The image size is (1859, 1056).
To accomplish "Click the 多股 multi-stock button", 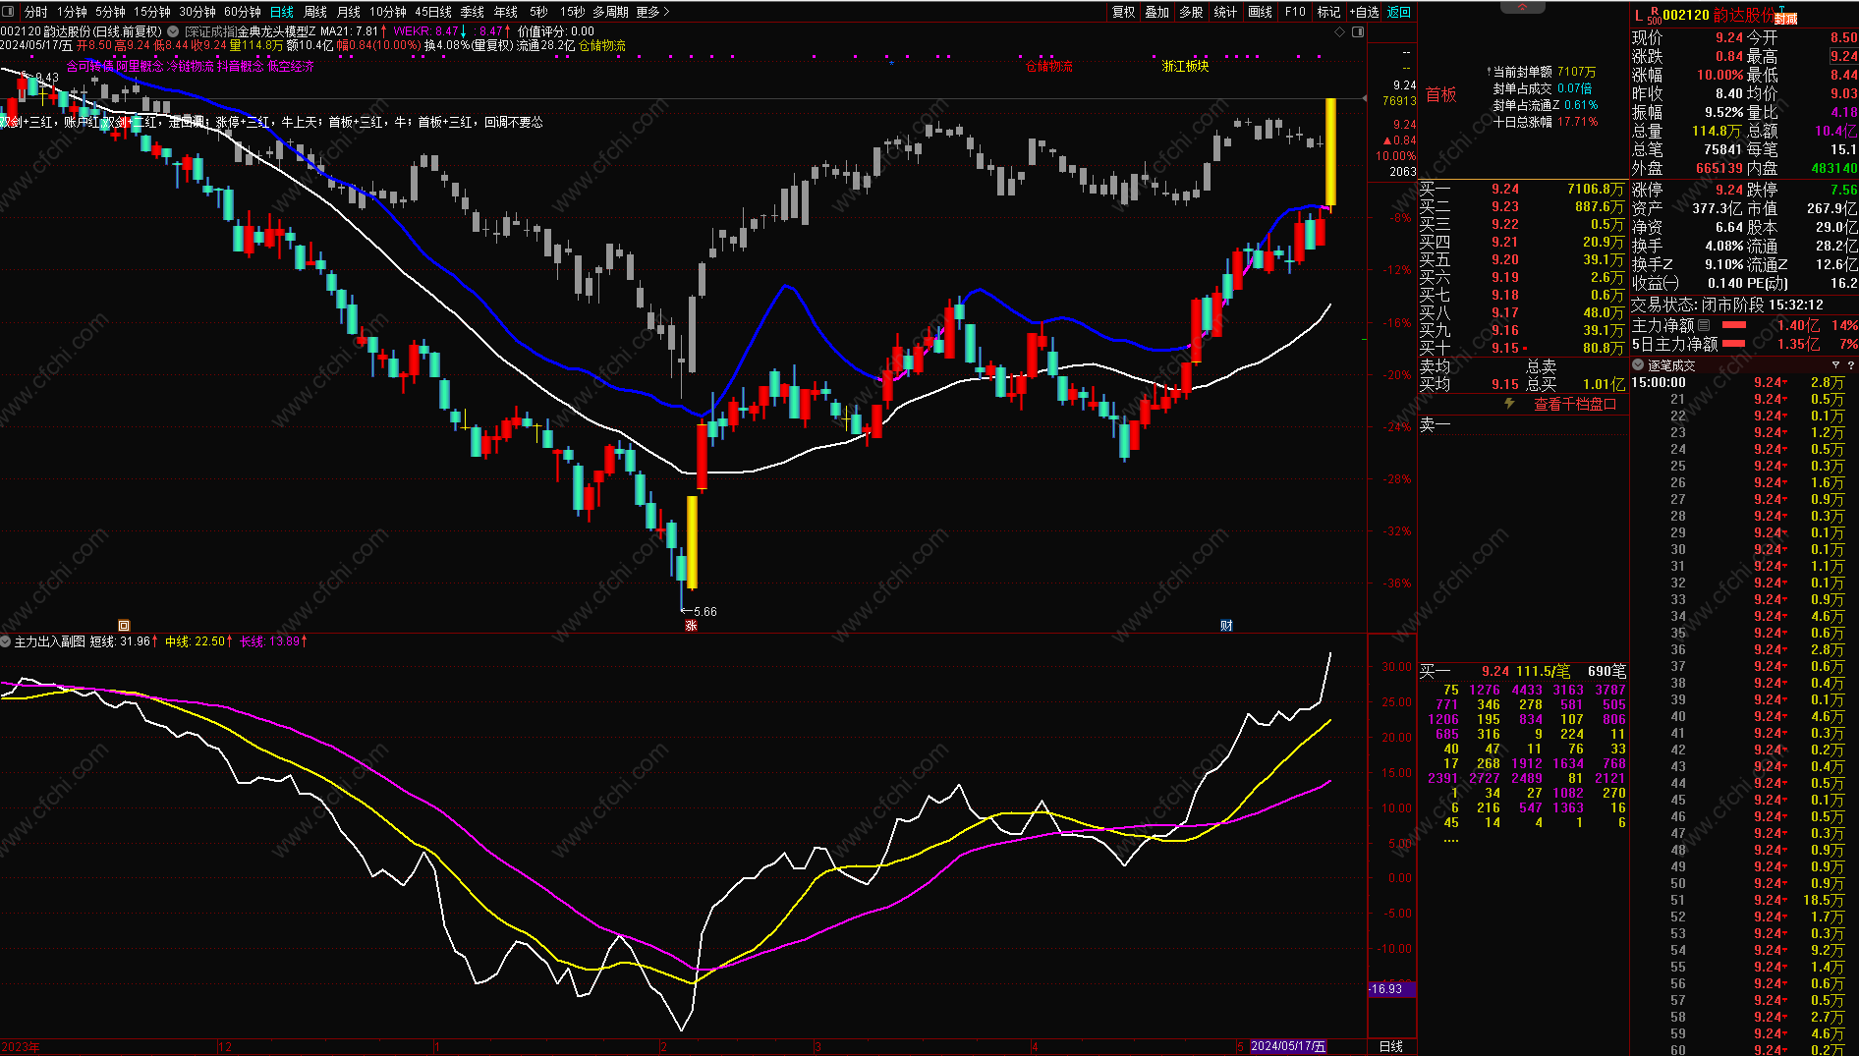I will pos(1191,12).
